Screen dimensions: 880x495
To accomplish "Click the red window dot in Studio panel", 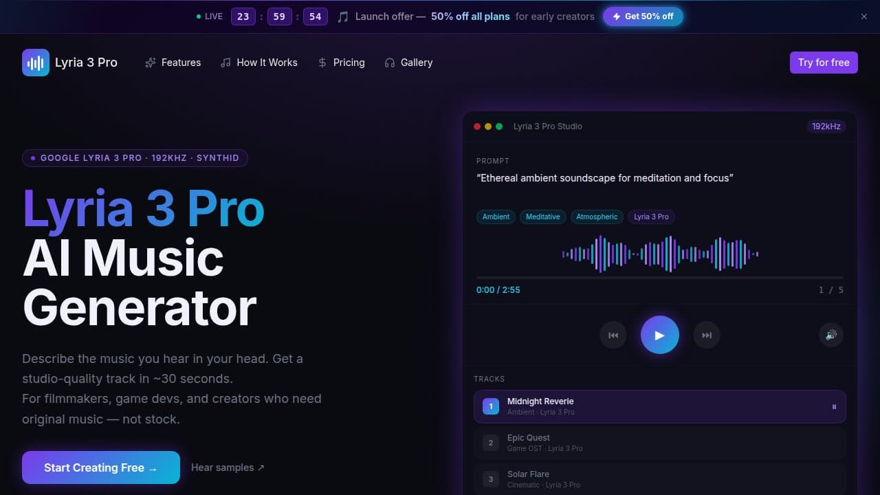I will pyautogui.click(x=477, y=126).
